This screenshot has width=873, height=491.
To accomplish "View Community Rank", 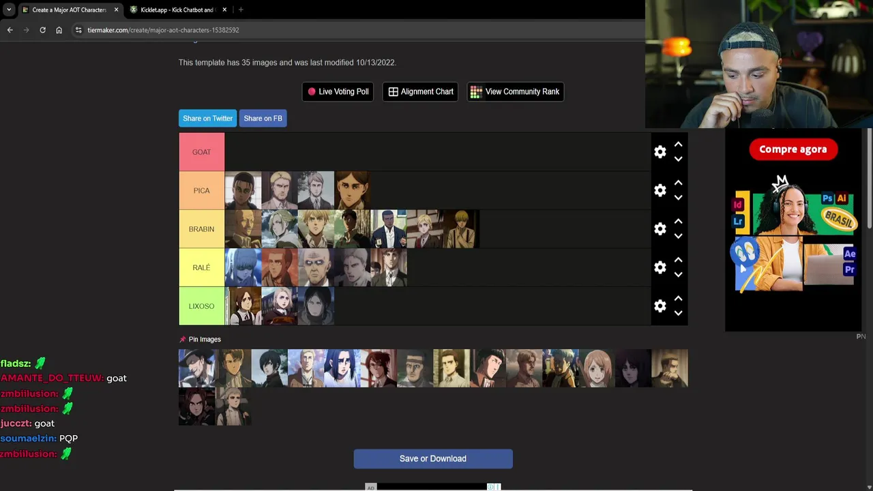I will pos(515,91).
